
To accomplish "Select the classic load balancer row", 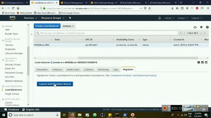I will [x=121, y=45].
